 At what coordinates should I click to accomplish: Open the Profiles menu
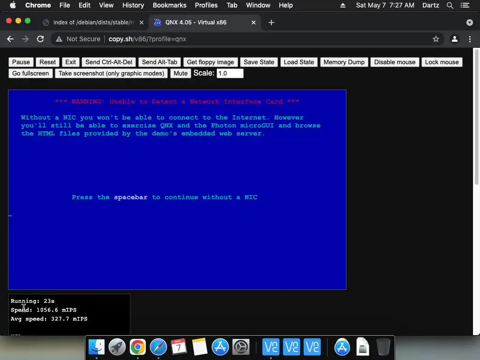pos(206,5)
